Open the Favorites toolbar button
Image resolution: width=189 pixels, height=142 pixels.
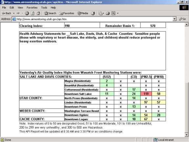(67, 13)
